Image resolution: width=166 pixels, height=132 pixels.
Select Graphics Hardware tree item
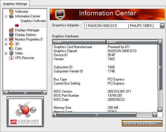[x=33, y=25]
